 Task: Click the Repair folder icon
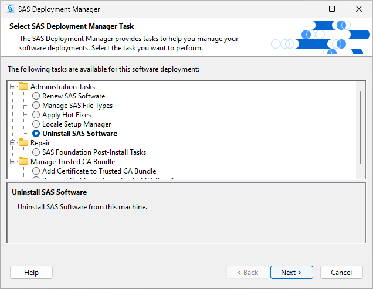click(x=23, y=143)
